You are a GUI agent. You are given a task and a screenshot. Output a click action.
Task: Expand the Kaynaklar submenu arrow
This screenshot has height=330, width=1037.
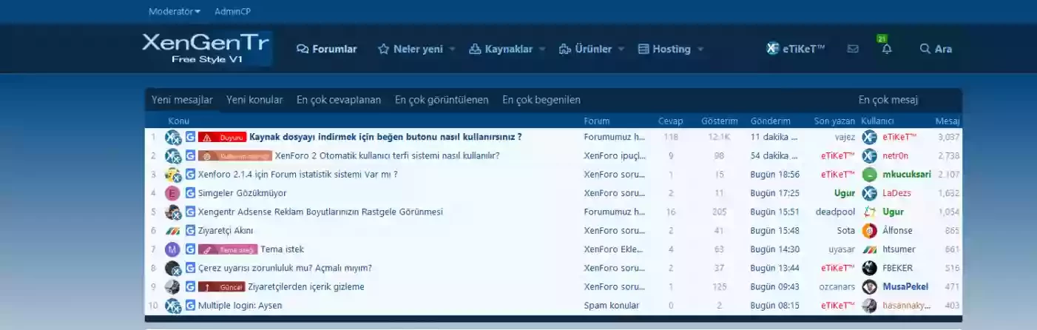(541, 49)
